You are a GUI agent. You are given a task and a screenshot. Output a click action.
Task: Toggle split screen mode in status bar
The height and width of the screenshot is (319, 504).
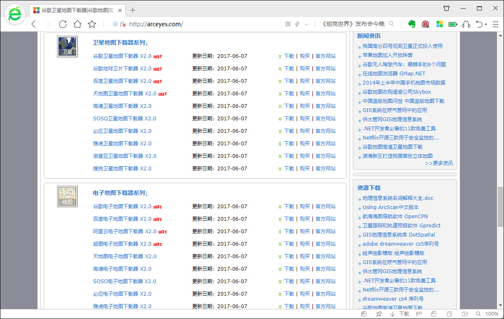tap(449, 314)
